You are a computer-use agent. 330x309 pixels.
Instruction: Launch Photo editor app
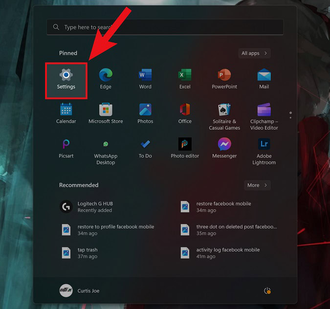(x=185, y=149)
